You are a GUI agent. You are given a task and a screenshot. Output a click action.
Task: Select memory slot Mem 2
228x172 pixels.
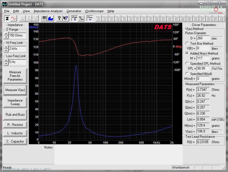(105, 18)
